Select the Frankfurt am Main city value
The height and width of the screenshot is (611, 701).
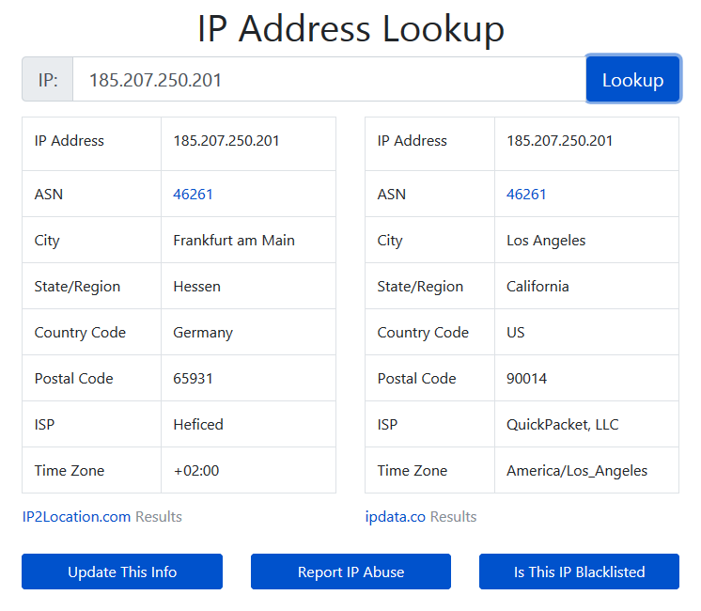(234, 241)
